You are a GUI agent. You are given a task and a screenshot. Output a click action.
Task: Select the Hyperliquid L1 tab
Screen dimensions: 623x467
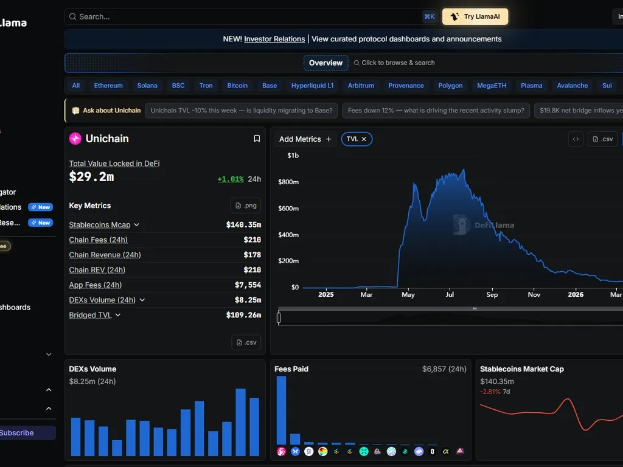(312, 85)
